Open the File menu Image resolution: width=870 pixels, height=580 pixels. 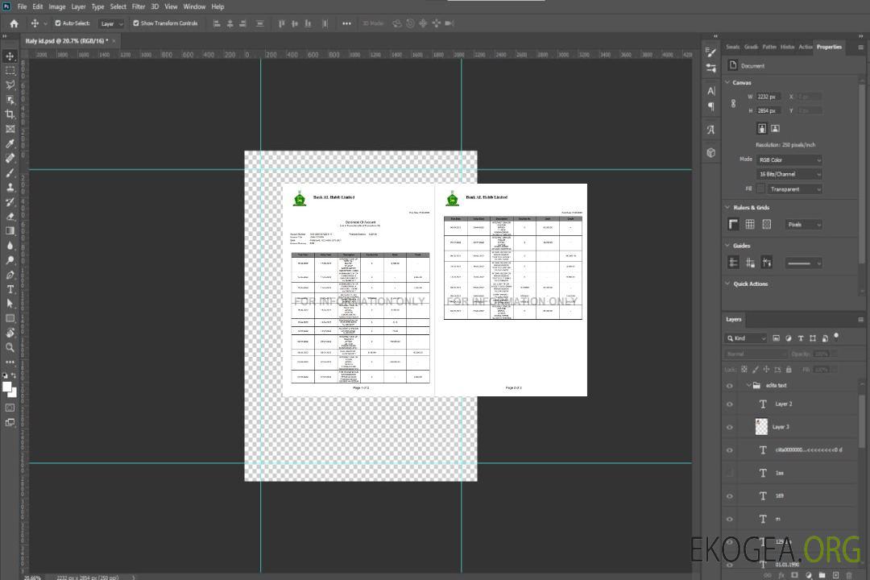[x=23, y=6]
